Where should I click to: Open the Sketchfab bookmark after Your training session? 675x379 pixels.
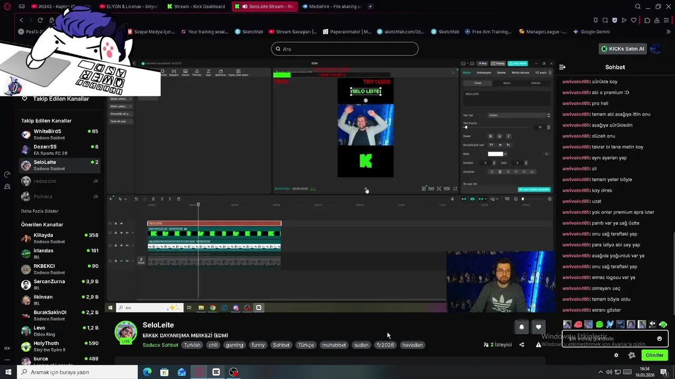tap(249, 32)
